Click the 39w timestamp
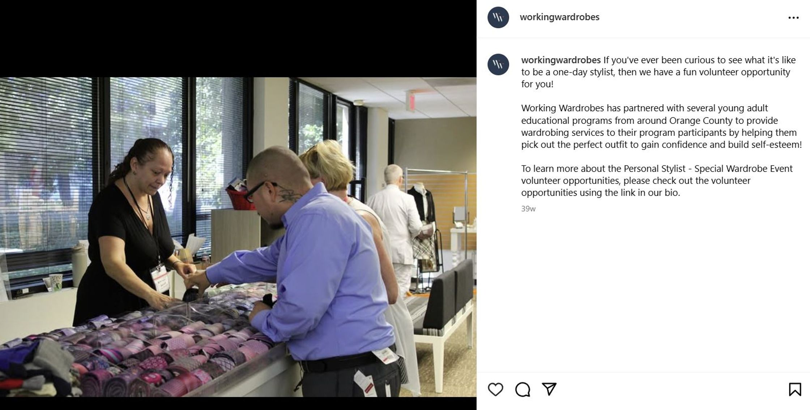 pyautogui.click(x=528, y=209)
